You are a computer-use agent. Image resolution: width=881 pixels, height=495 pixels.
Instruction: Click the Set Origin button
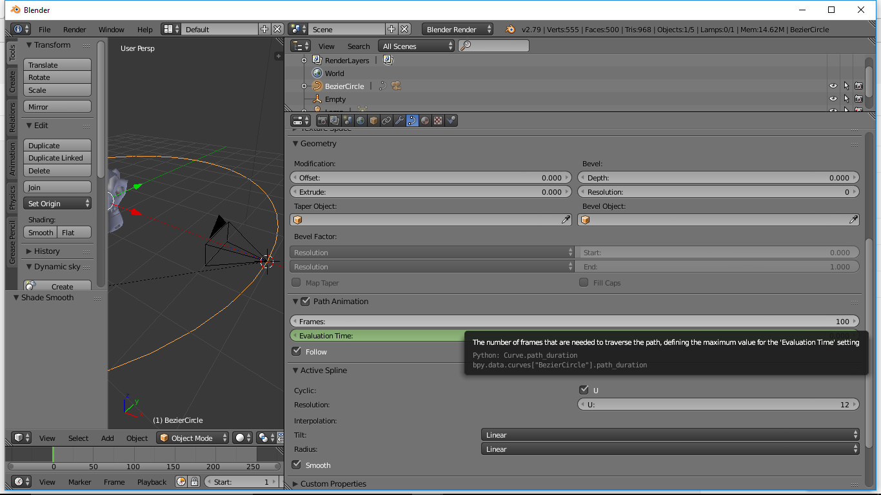57,202
